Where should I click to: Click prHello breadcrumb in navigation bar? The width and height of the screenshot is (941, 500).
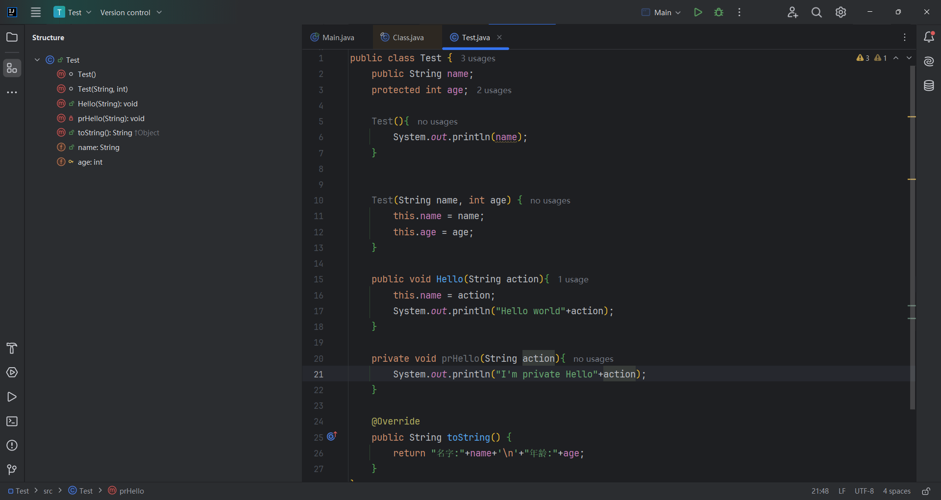(126, 491)
